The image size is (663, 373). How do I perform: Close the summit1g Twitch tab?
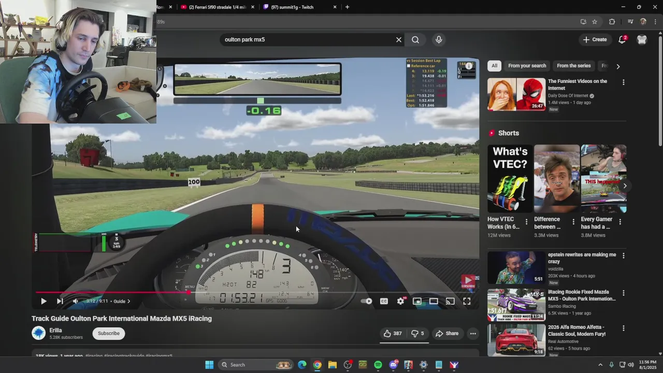tap(335, 7)
